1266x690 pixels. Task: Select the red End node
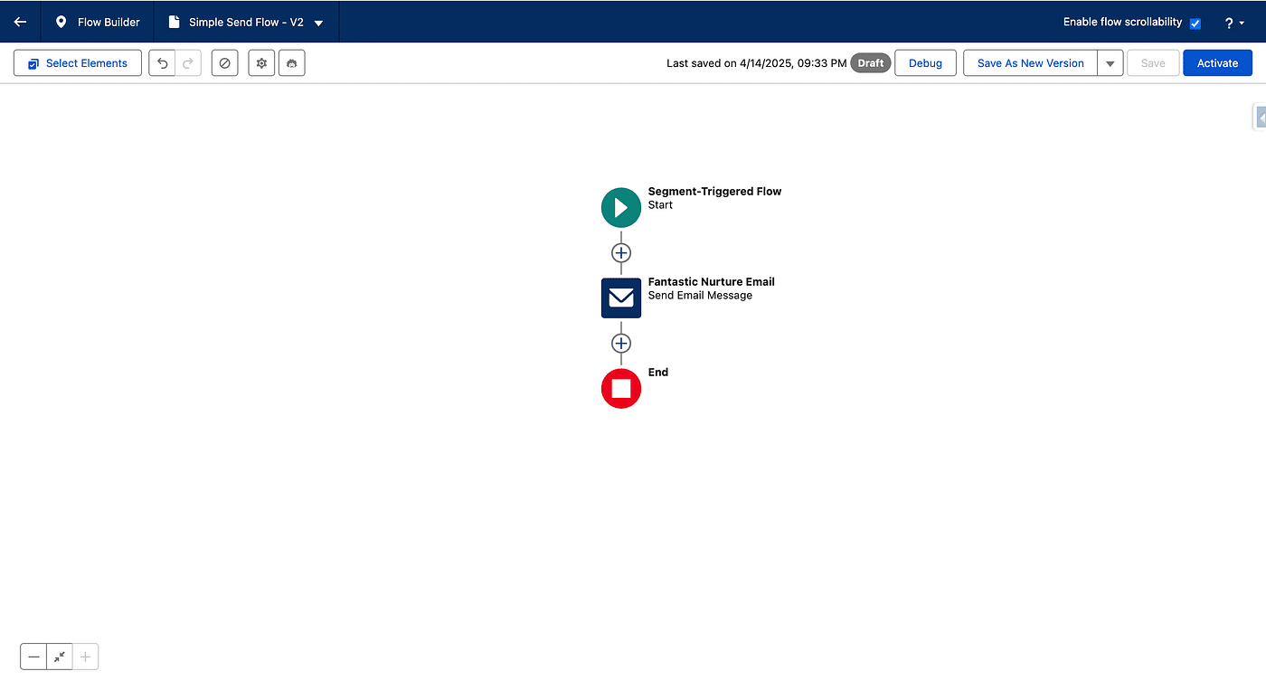click(621, 388)
